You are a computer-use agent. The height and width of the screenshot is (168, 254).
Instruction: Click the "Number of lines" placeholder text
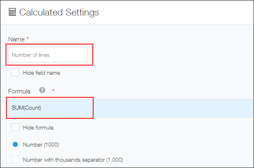(x=31, y=55)
